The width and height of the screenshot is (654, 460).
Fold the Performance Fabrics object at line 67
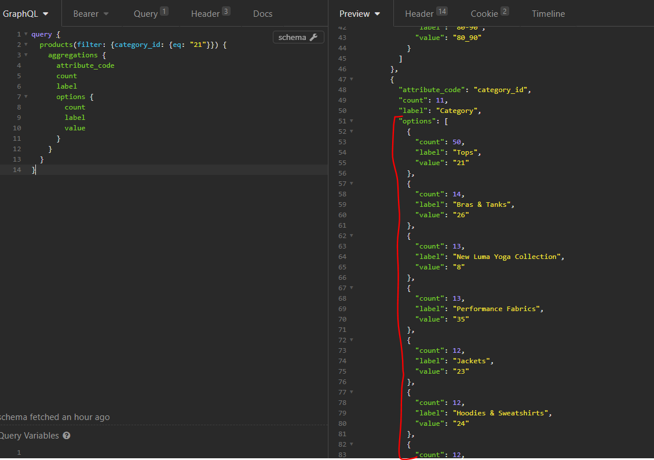(x=352, y=288)
